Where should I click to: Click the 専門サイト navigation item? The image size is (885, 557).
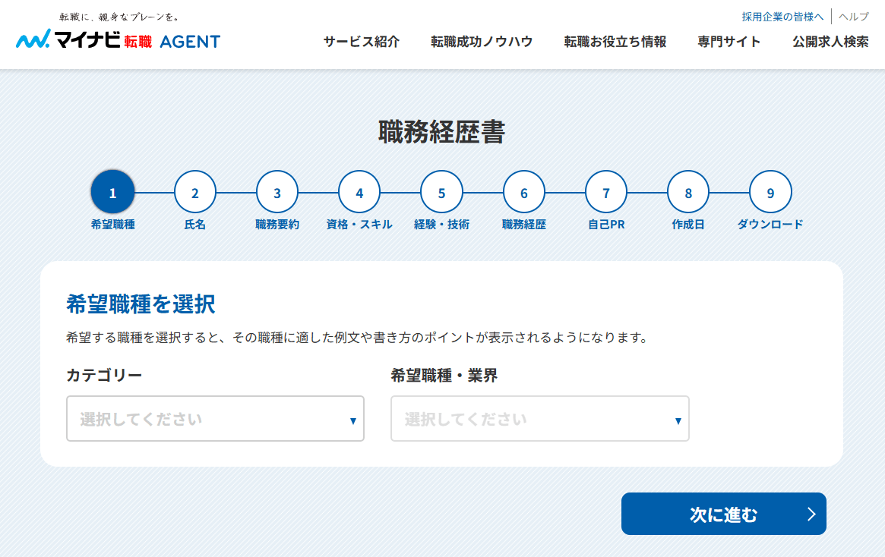729,42
